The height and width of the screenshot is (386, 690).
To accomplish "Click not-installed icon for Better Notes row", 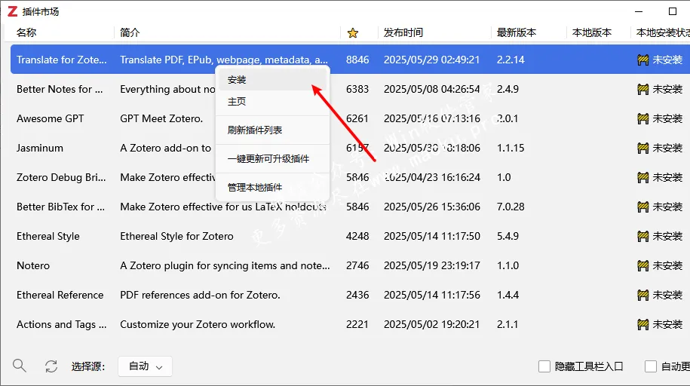I will (x=643, y=90).
